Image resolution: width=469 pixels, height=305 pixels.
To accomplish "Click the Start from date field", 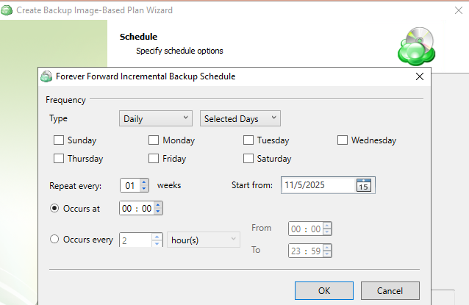I will [316, 185].
